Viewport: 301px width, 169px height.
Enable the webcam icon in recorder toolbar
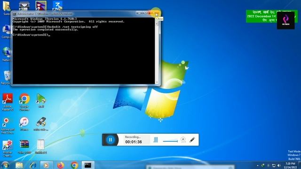(x=183, y=140)
